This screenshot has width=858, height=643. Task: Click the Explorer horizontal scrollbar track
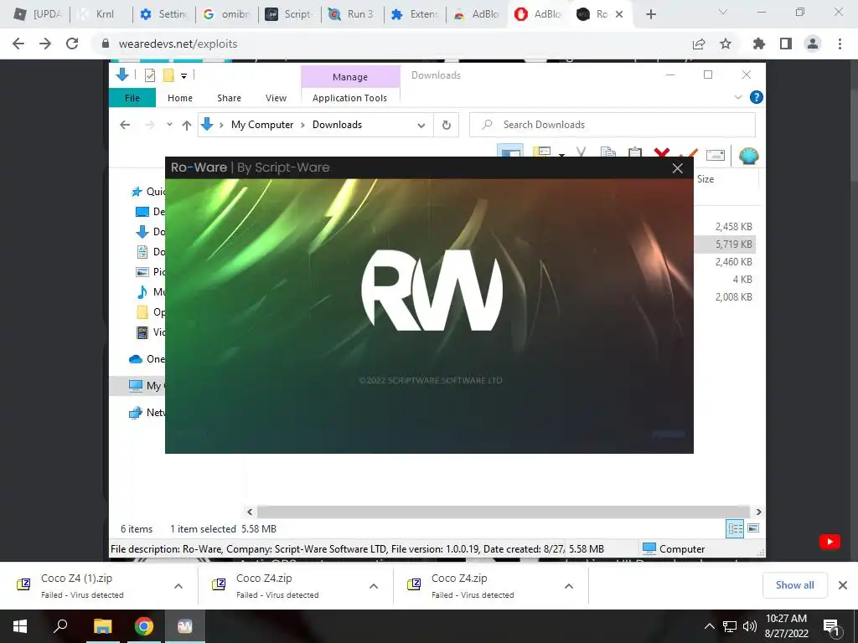[x=504, y=512]
